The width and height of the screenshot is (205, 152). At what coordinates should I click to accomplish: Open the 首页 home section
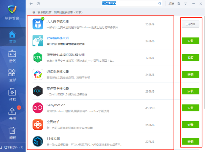pos(13,37)
